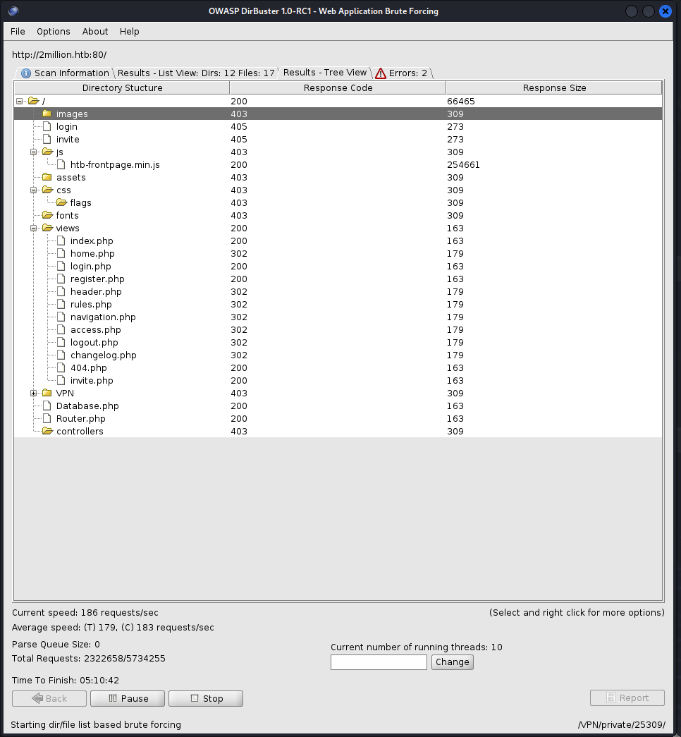Collapse the css folder node
Screen dimensions: 681x737
[x=33, y=190]
